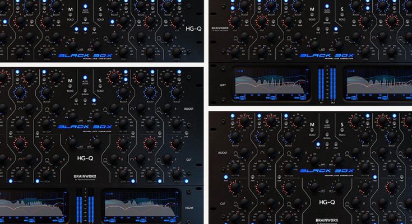
Task: Click the Black Box logo in bottom-right unit
Action: (x=326, y=171)
